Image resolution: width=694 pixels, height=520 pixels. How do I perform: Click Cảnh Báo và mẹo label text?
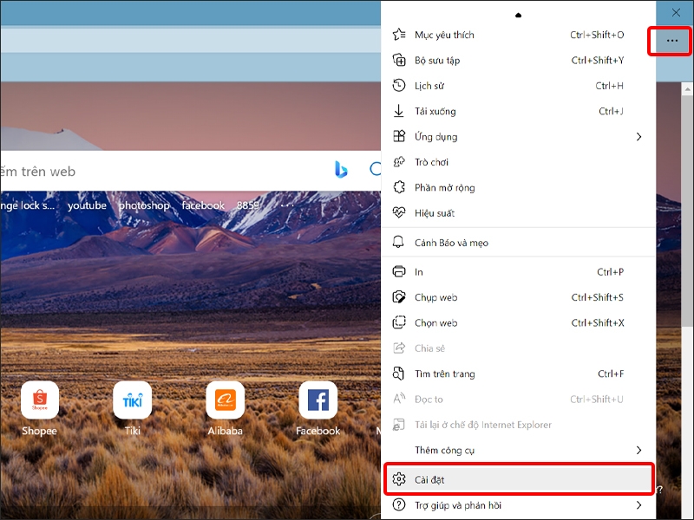click(451, 243)
